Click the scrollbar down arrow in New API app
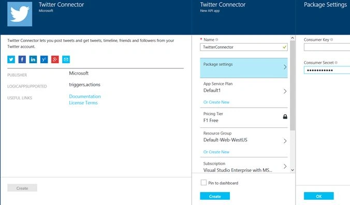The width and height of the screenshot is (350, 205). click(x=293, y=170)
